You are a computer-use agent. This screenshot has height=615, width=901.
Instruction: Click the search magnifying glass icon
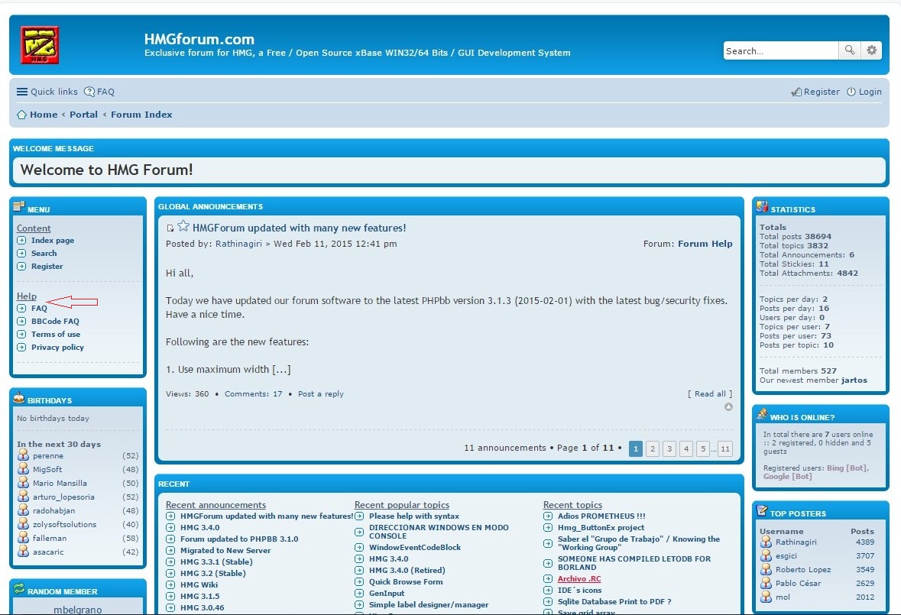pyautogui.click(x=849, y=50)
